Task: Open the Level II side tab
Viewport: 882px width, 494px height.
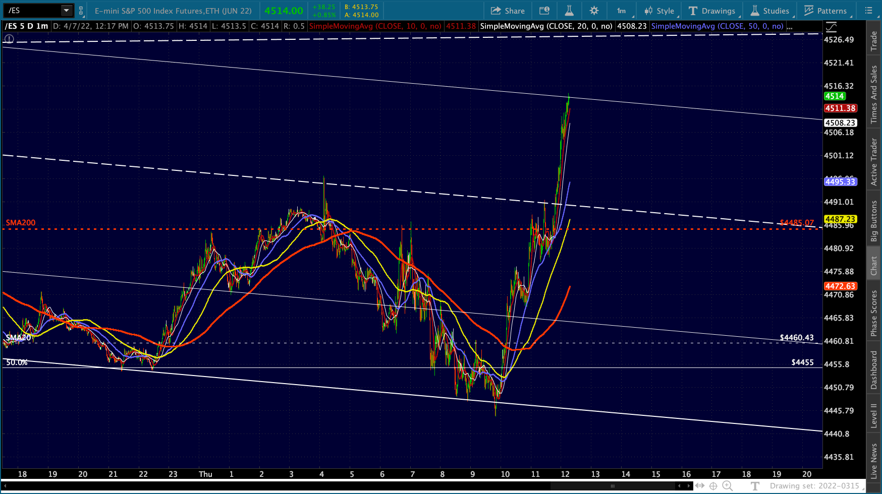Action: pos(874,416)
